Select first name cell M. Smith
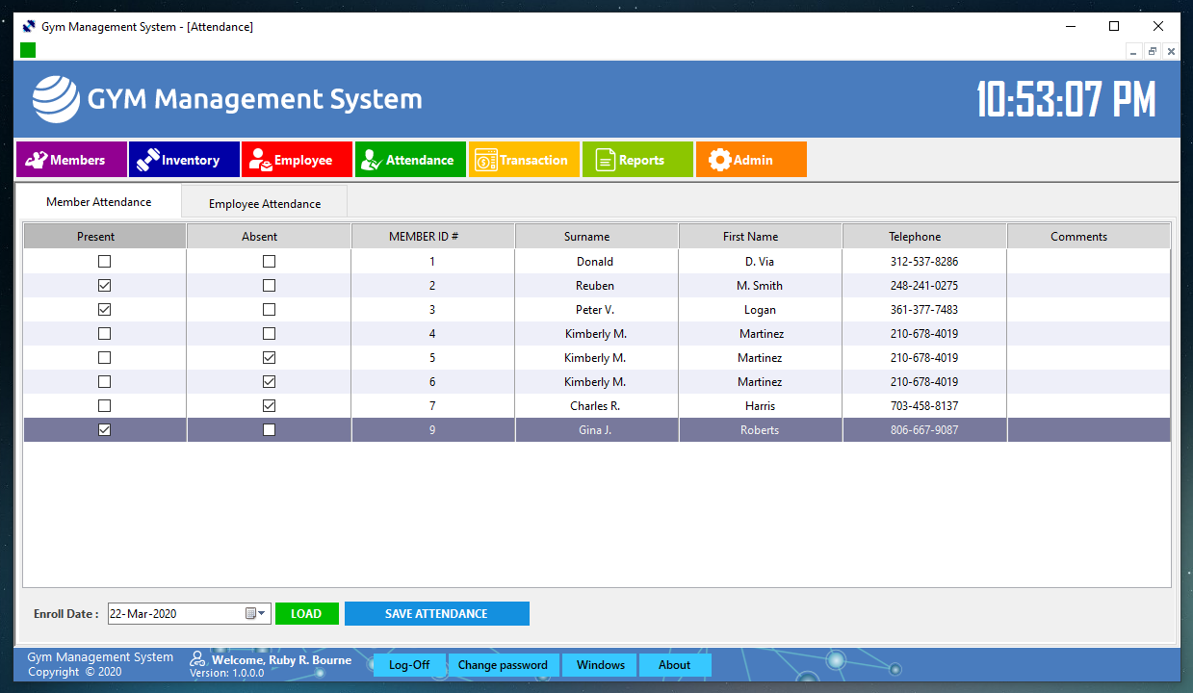 coord(761,286)
